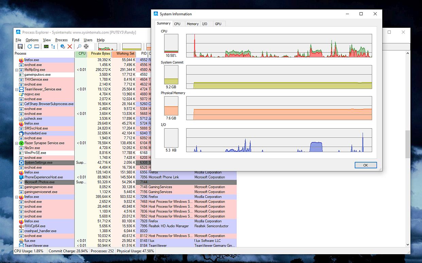
Task: Click the flux.exe process icon
Action: 21,241
